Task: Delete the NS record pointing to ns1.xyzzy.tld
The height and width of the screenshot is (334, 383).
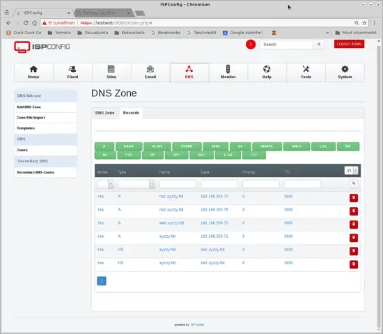Action: (x=354, y=251)
